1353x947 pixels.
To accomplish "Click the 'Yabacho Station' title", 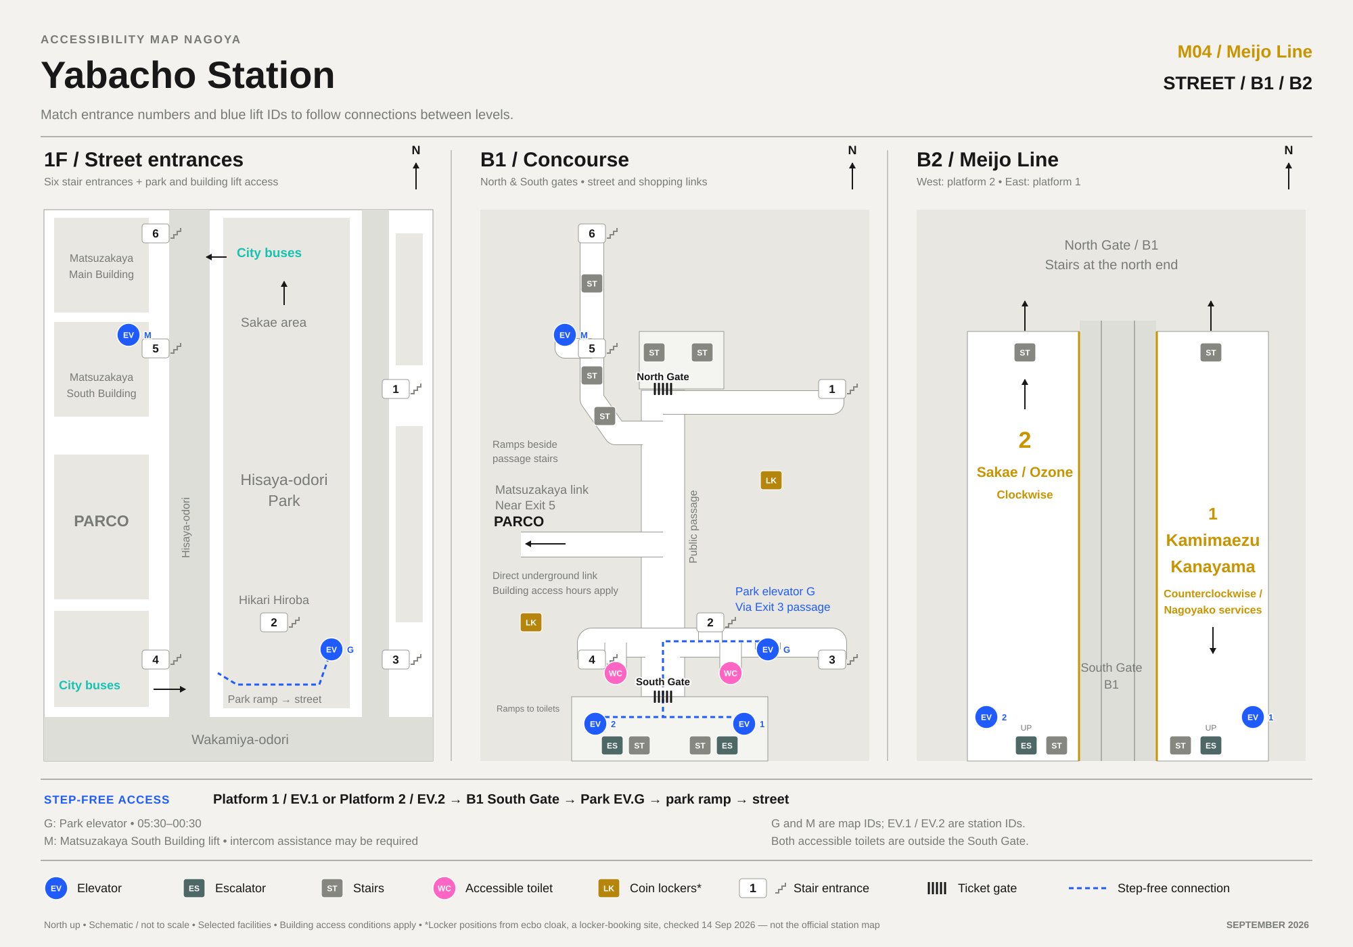I will [x=188, y=75].
